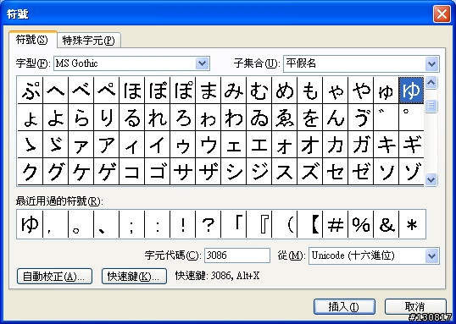Choose the ガ katakana cell
The height and width of the screenshot is (324, 456).
coord(360,145)
